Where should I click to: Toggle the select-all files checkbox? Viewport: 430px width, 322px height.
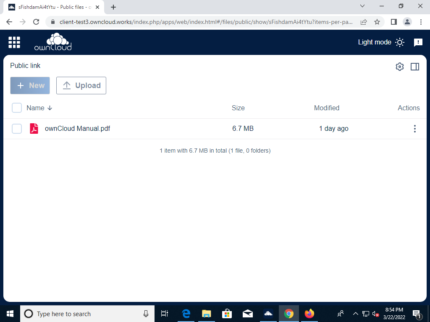click(x=17, y=108)
